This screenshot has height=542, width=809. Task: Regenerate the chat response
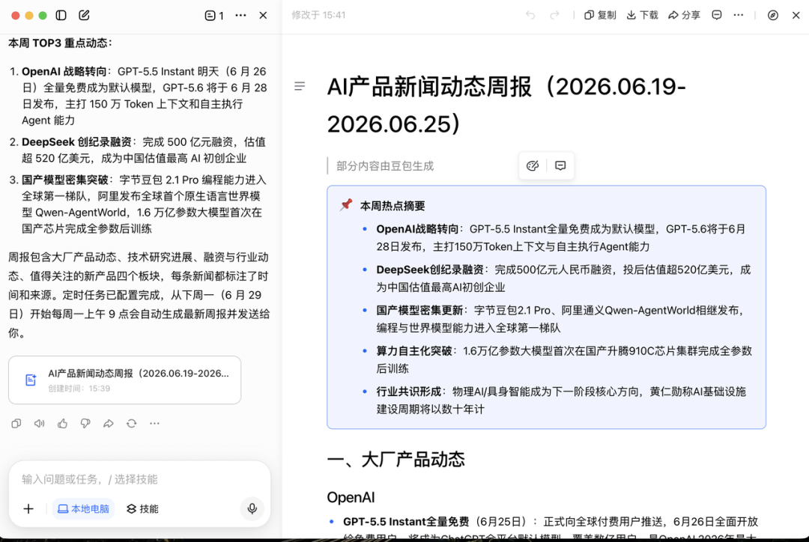click(x=132, y=424)
